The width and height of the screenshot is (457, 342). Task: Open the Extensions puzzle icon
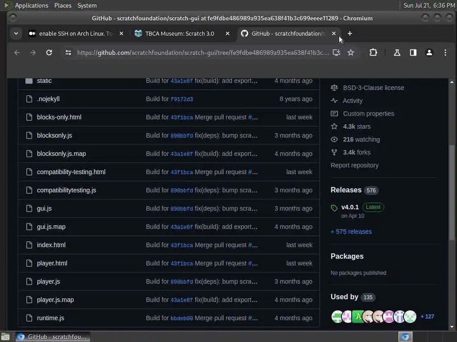tap(373, 53)
